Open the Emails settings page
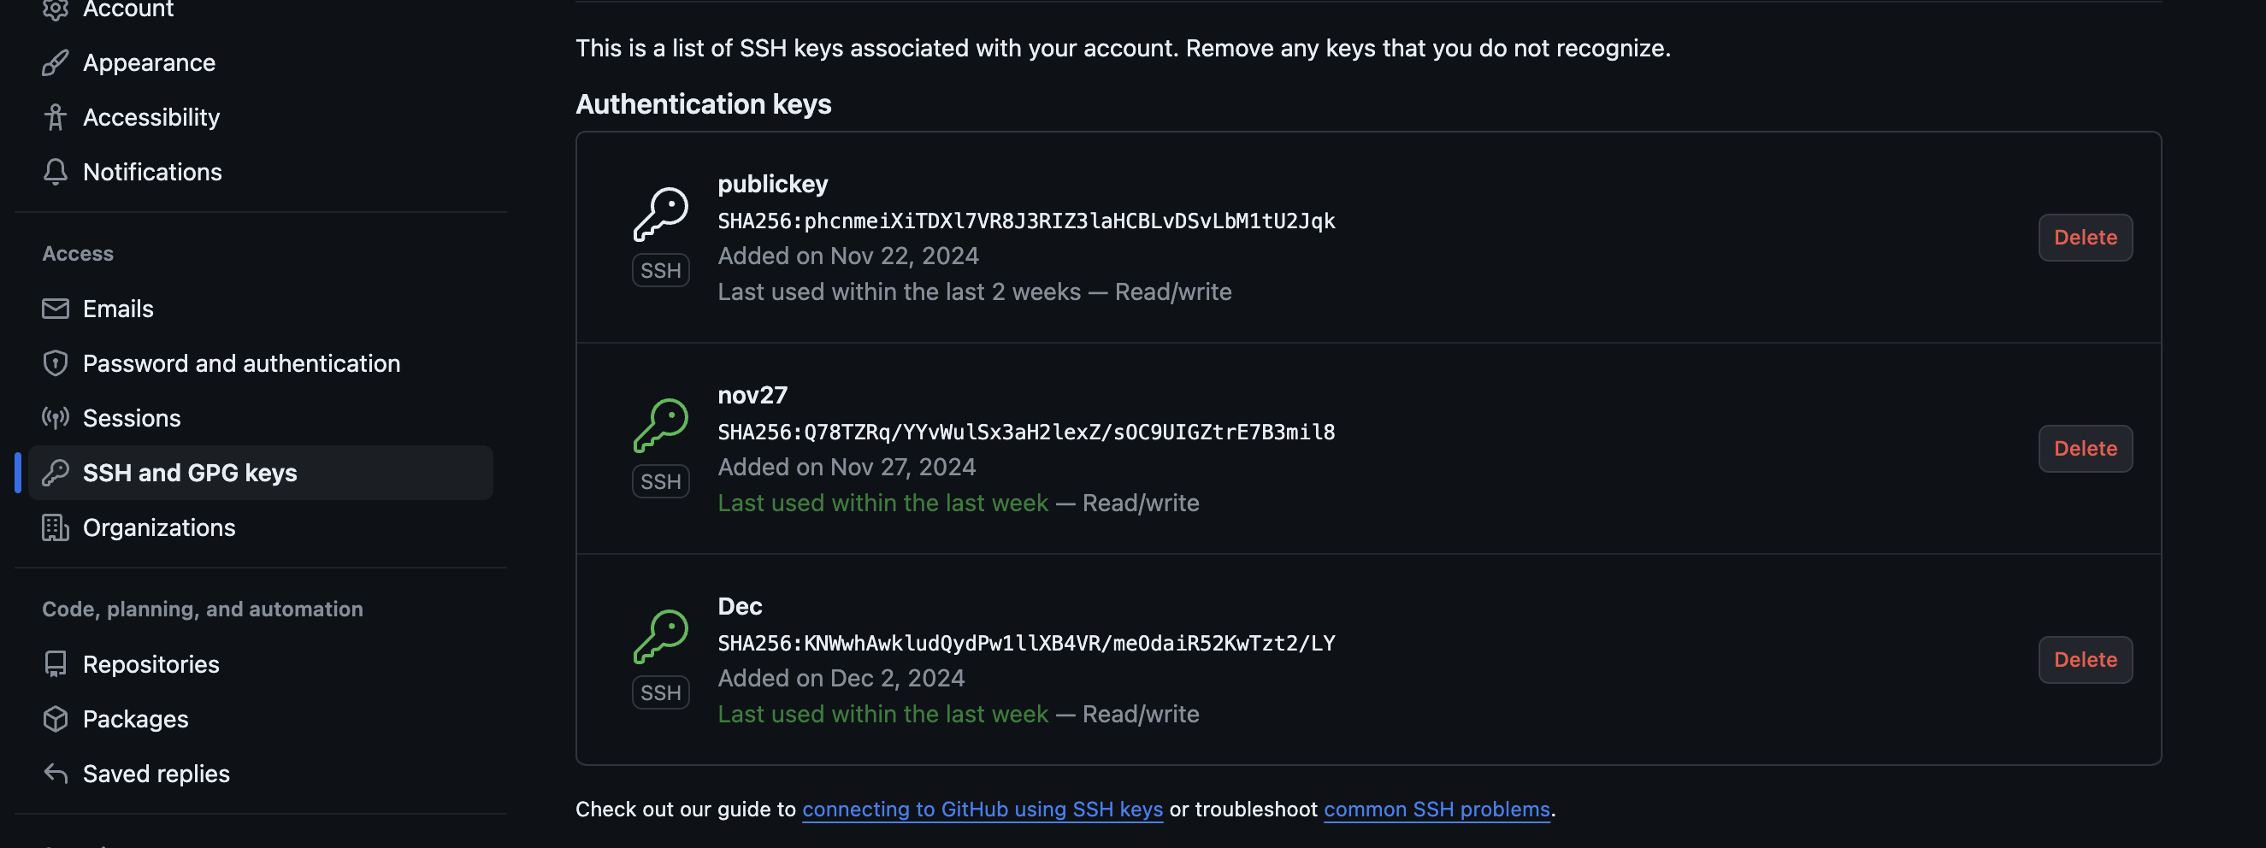This screenshot has width=2266, height=848. [261, 309]
